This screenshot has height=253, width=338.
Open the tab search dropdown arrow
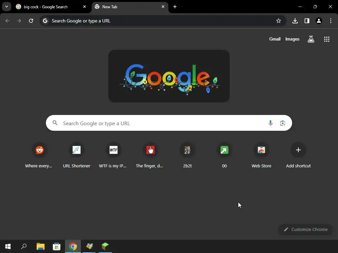click(x=7, y=7)
